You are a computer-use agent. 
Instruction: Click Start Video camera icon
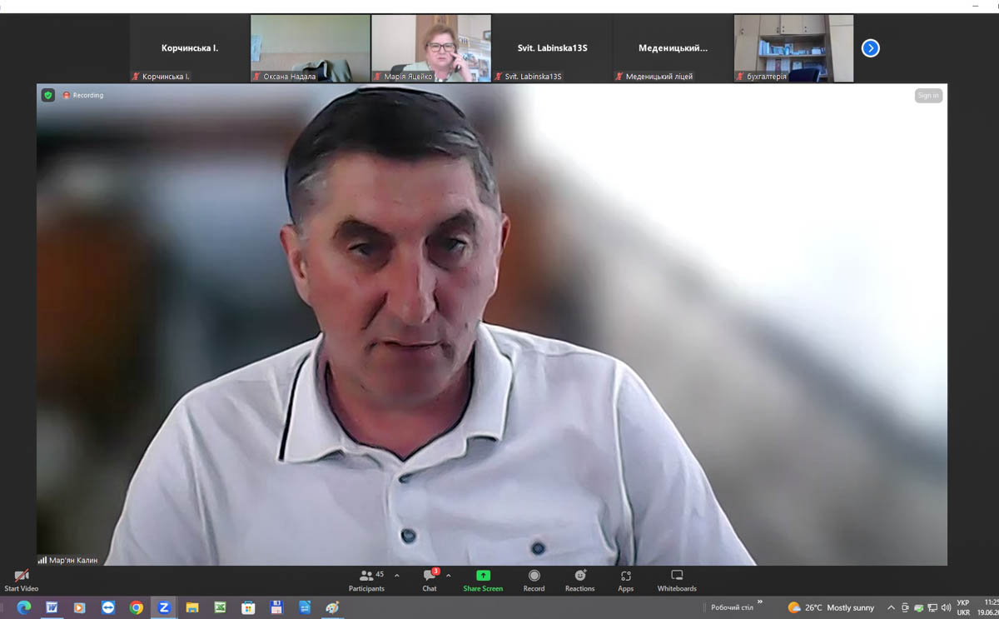(x=22, y=577)
